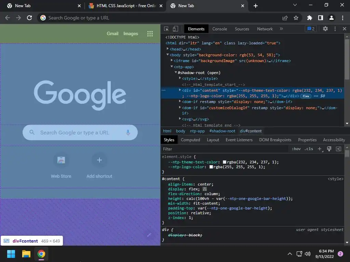Open DevTools settings gear
The width and height of the screenshot is (350, 262).
click(x=325, y=29)
